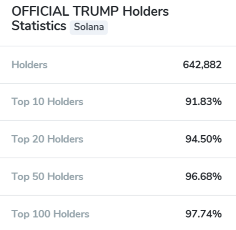Select the Top 100 Holders label
This screenshot has width=236, height=230.
point(50,214)
